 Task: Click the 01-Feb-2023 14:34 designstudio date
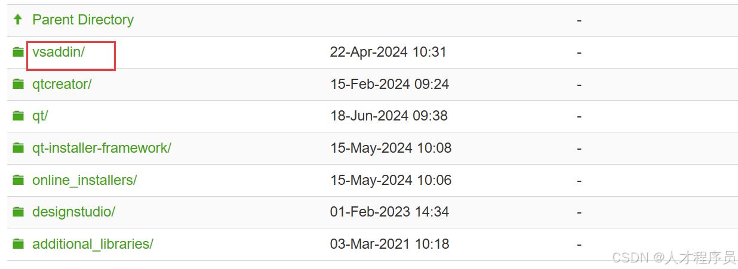click(389, 212)
